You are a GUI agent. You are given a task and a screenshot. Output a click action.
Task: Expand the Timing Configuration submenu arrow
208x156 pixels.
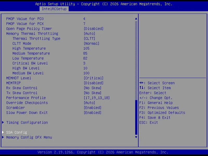click(3, 122)
